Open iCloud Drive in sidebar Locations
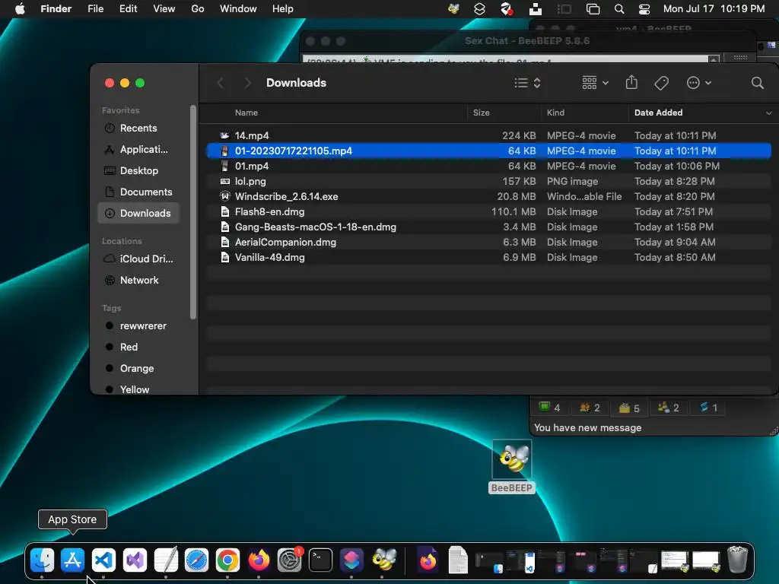Screen dimensions: 779x584 click(x=138, y=259)
